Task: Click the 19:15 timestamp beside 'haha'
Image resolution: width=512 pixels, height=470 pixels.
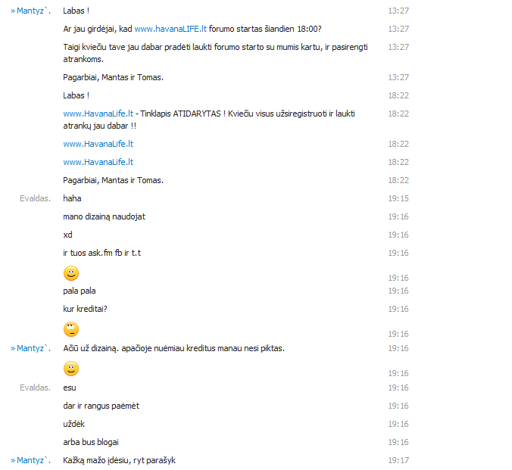Action: click(398, 198)
